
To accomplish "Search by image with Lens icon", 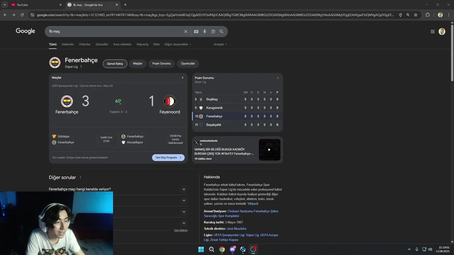I will click(x=213, y=32).
